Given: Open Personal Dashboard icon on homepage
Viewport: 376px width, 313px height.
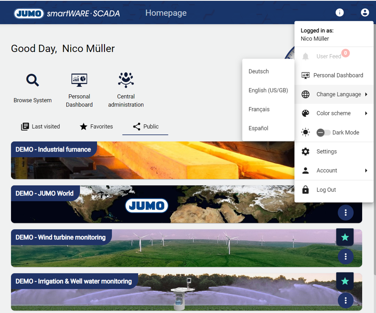Looking at the screenshot, I should [79, 80].
